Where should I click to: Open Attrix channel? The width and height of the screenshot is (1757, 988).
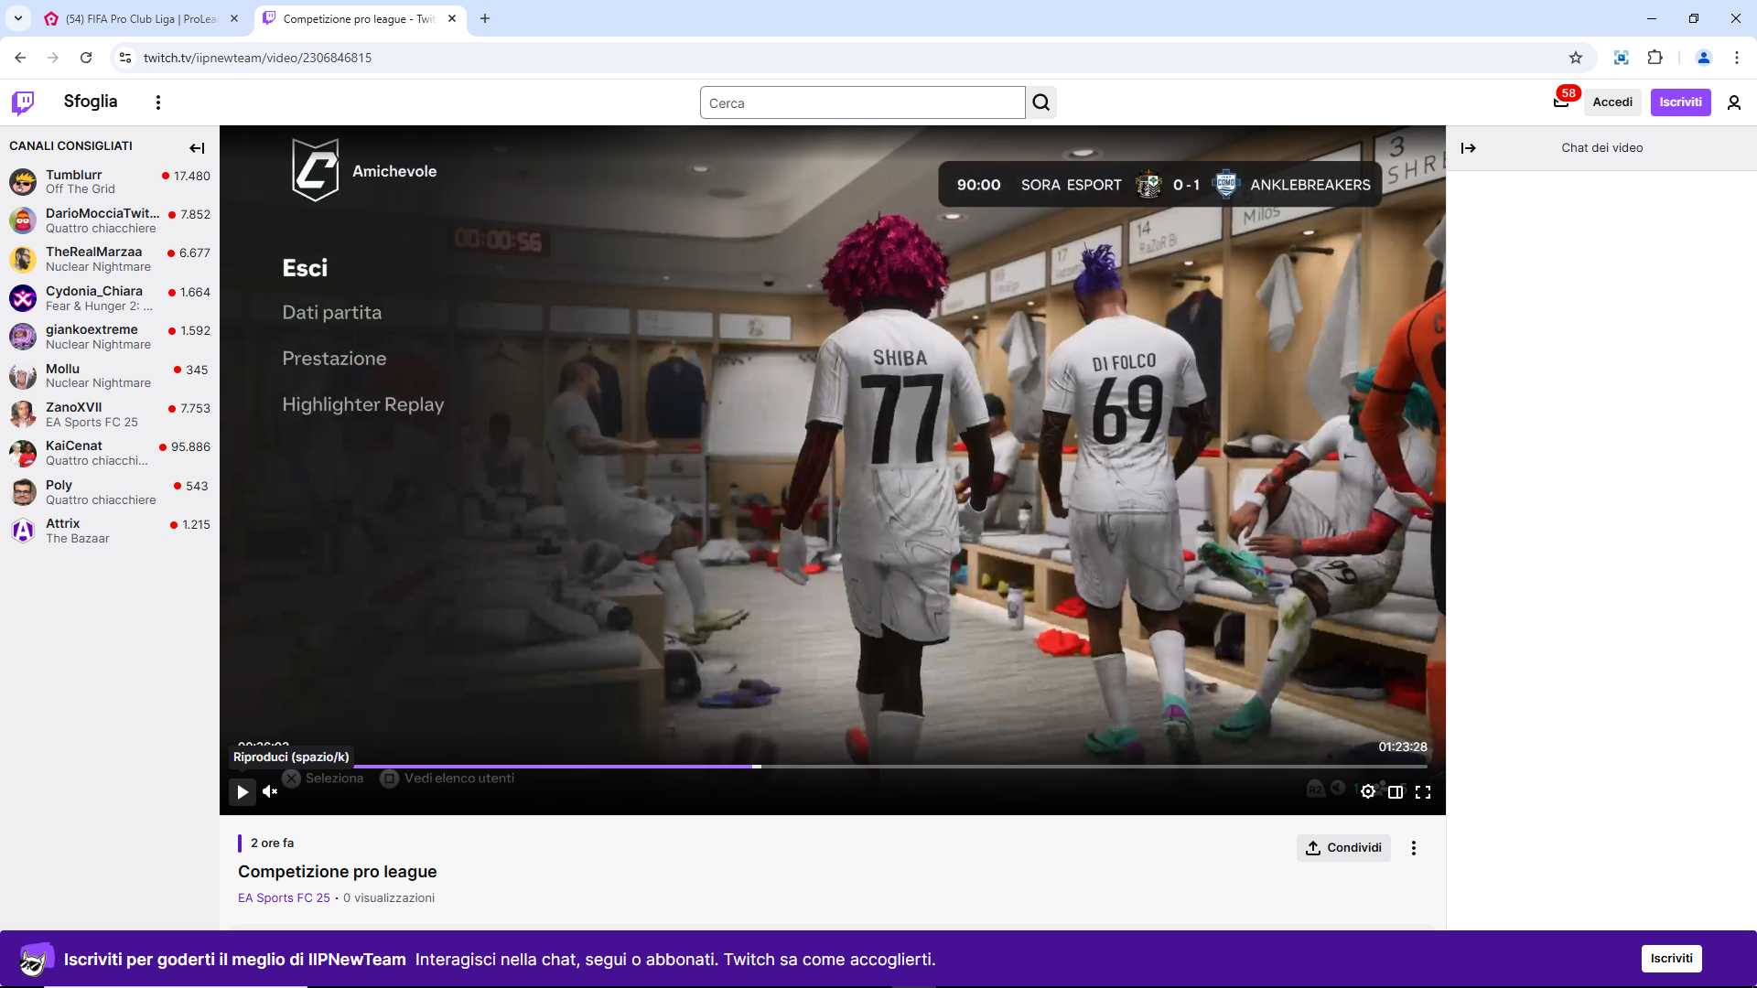tap(110, 531)
